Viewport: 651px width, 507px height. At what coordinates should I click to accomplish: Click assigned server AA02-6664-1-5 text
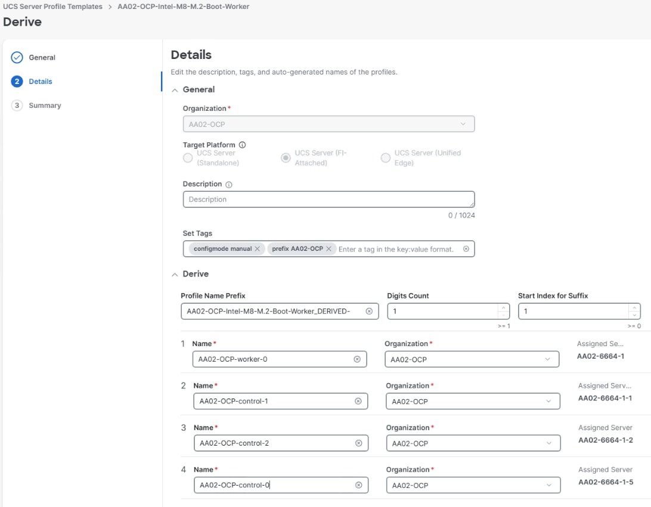606,482
